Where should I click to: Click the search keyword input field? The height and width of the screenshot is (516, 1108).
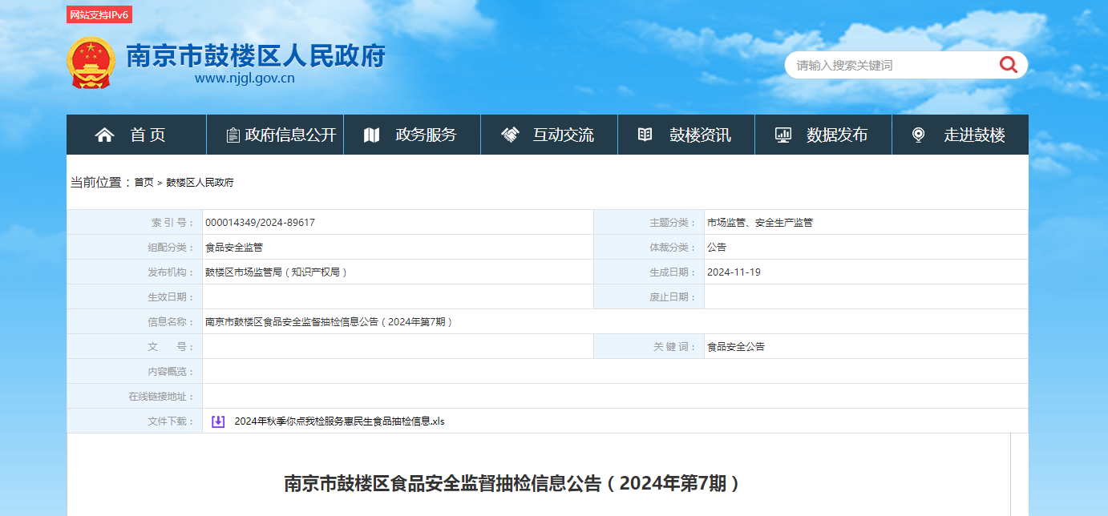coord(892,65)
